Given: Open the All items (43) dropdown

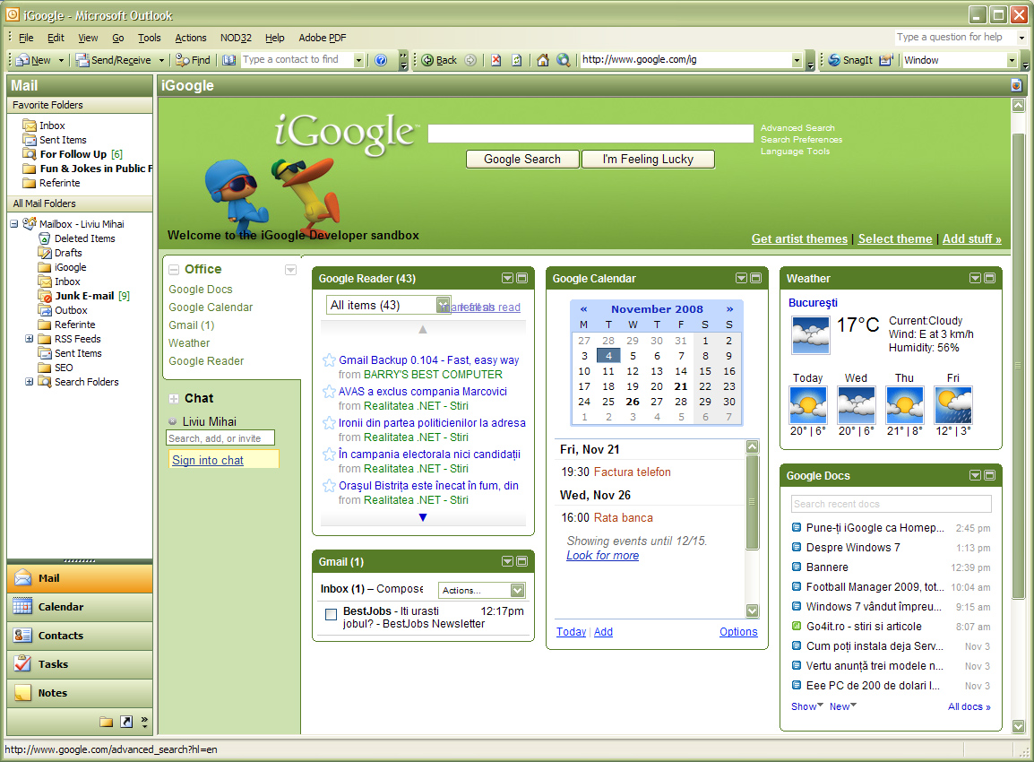Looking at the screenshot, I should click(389, 305).
